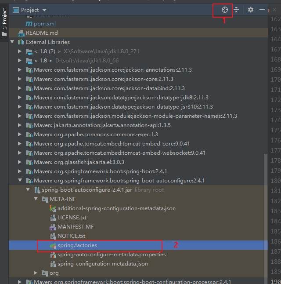The height and width of the screenshot is (284, 281).
Task: Select MANIFEST.MF file
Action: coord(76,227)
